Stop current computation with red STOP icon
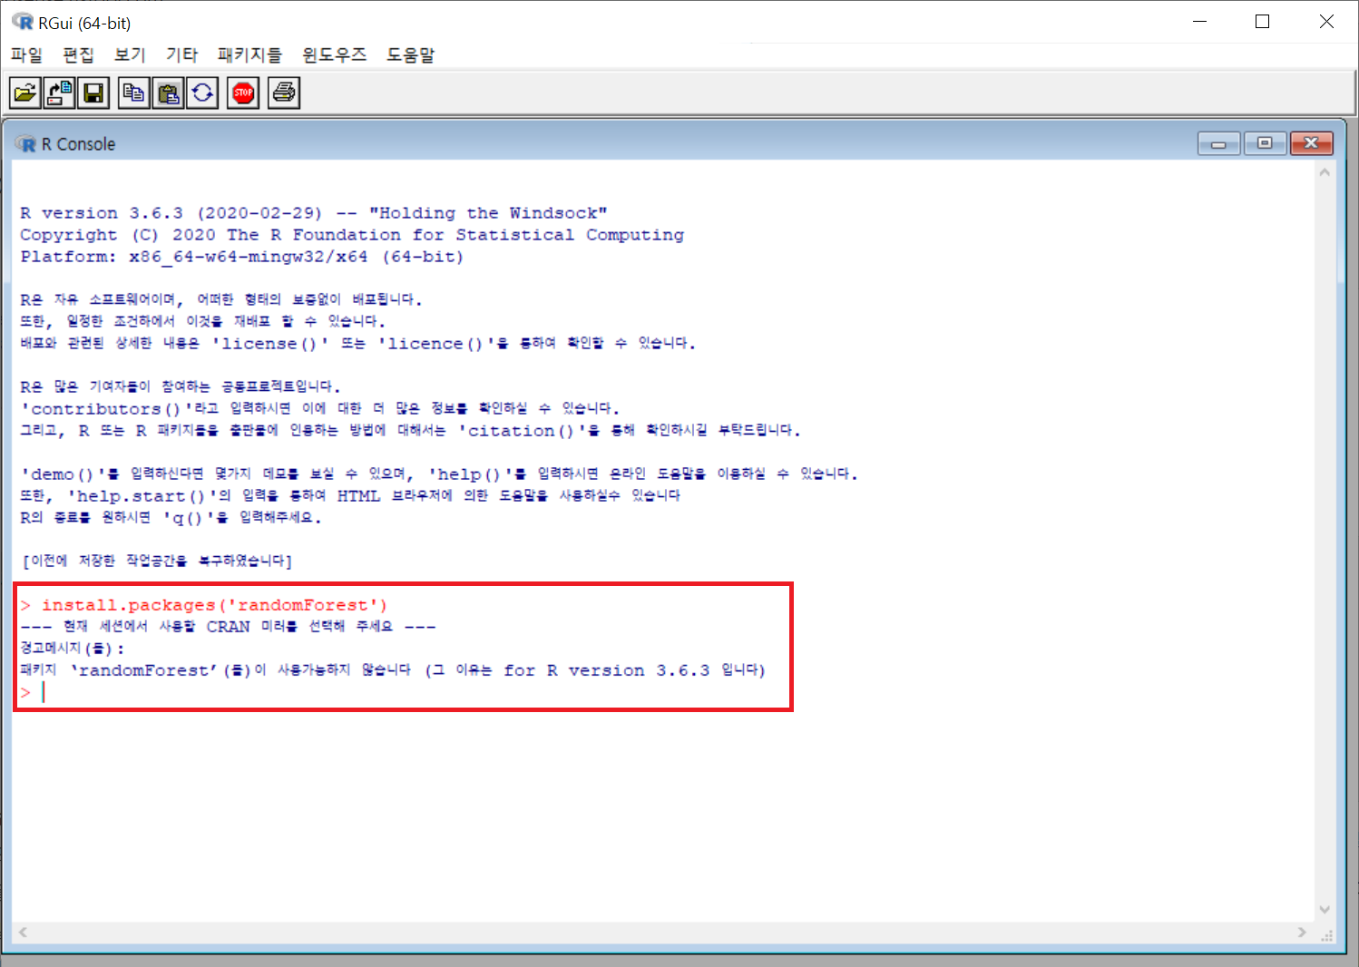Image resolution: width=1359 pixels, height=967 pixels. (243, 93)
